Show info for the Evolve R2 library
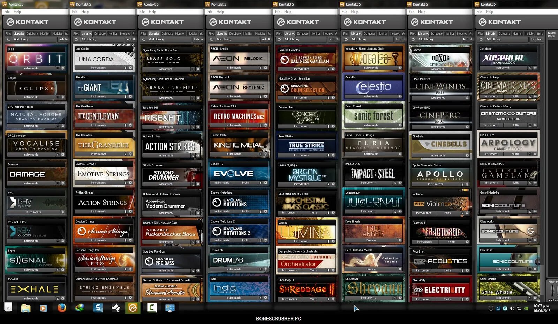 tap(261, 183)
